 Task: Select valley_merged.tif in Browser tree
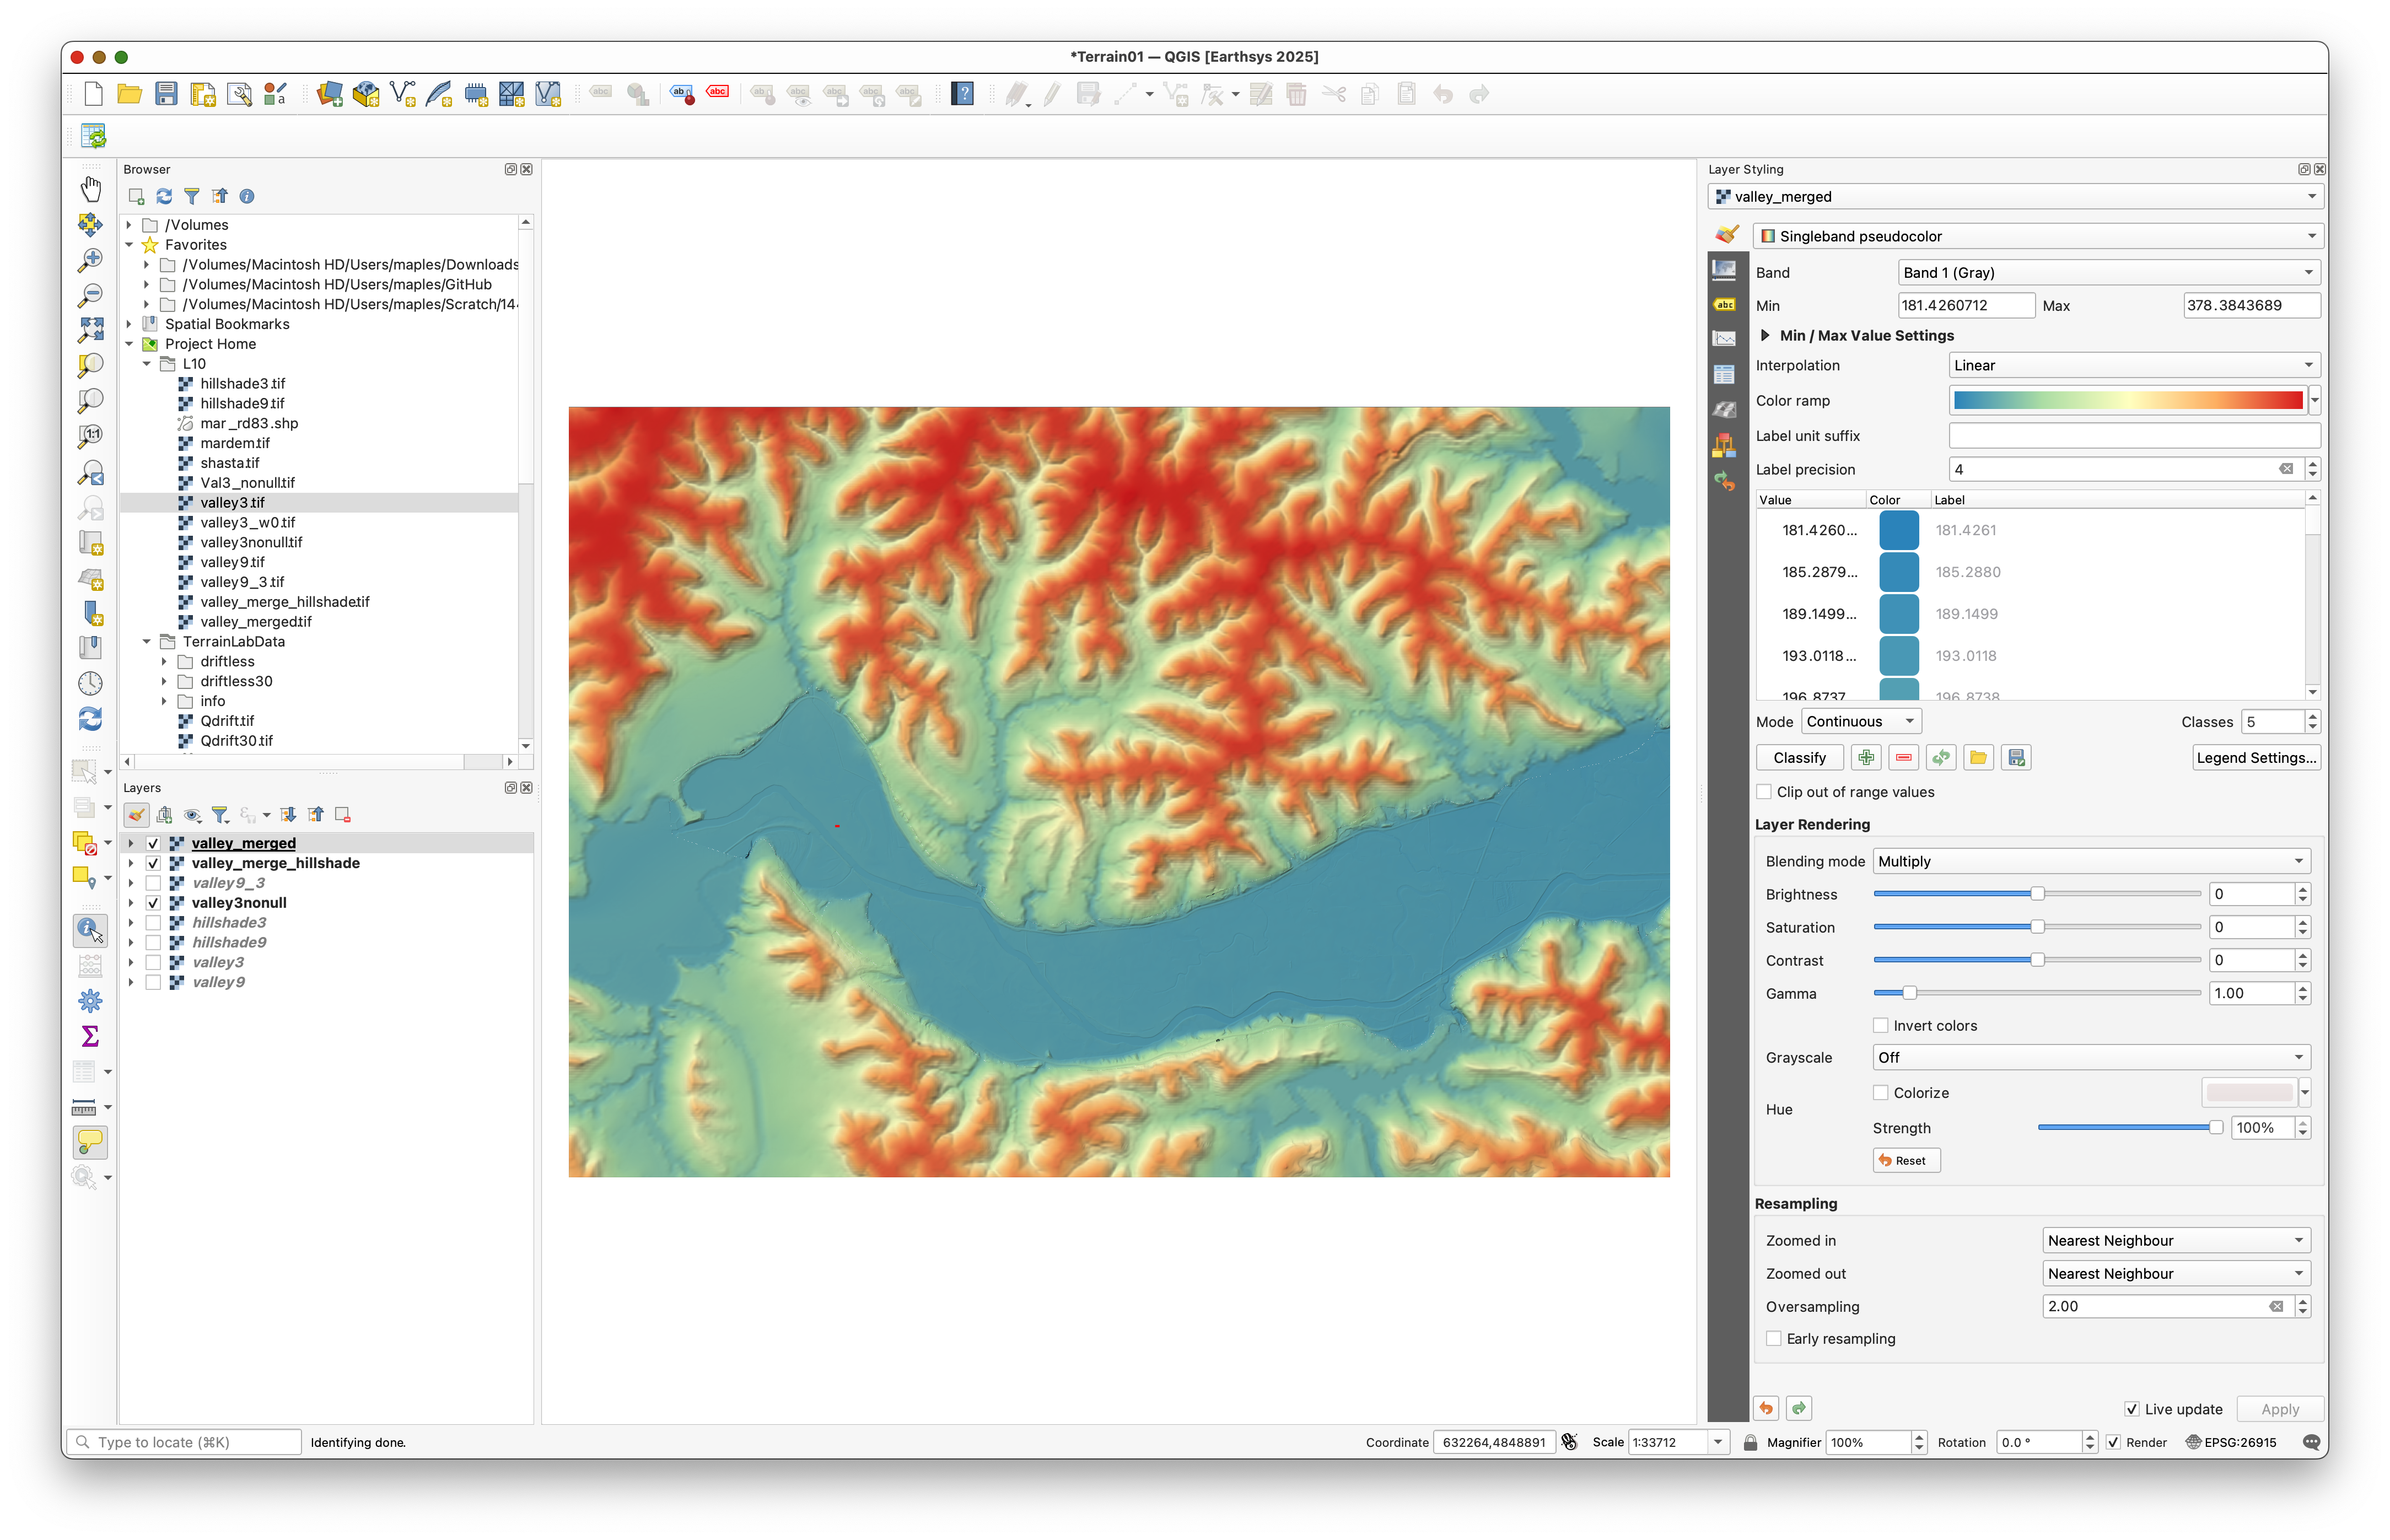pyautogui.click(x=255, y=621)
